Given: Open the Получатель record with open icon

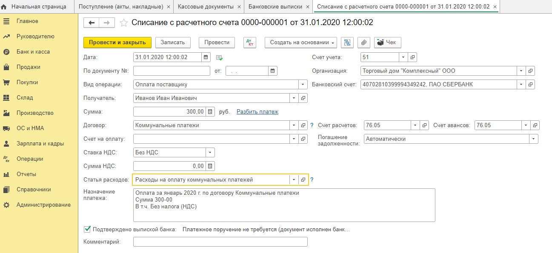Looking at the screenshot, I should click(303, 98).
